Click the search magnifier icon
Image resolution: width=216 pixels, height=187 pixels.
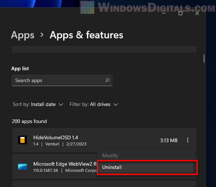point(107,80)
